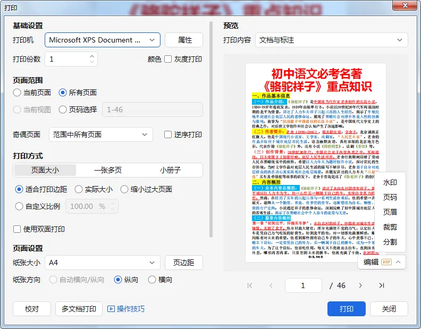This screenshot has width=421, height=329.
Task: Expand the 打印内容 dropdown
Action: [331, 40]
